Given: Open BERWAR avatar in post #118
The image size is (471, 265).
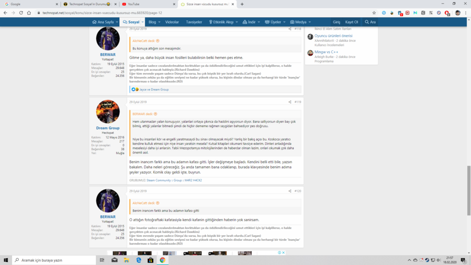Looking at the screenshot, I should (x=108, y=38).
